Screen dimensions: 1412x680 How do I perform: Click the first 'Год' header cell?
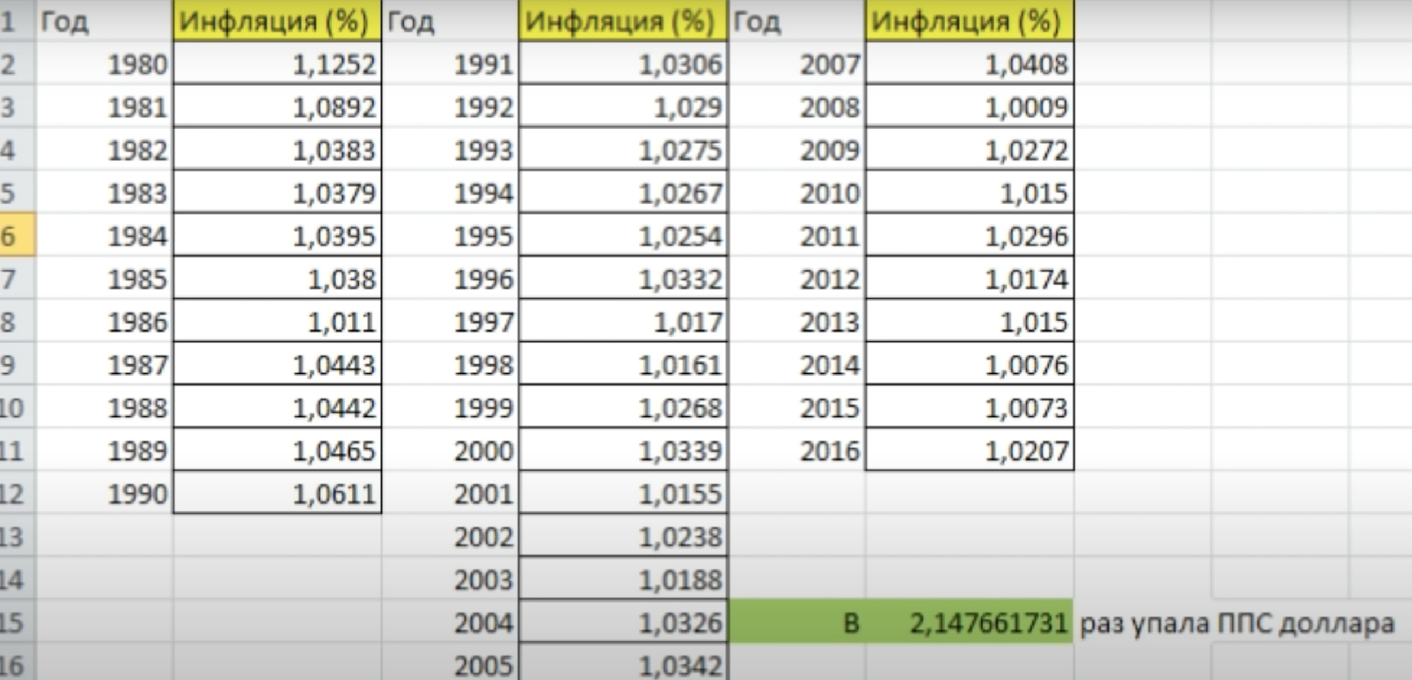click(105, 21)
